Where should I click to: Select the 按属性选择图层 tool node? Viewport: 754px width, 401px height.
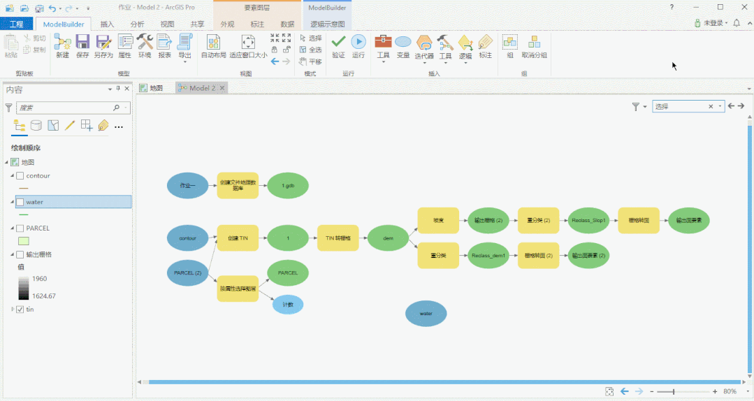point(238,289)
